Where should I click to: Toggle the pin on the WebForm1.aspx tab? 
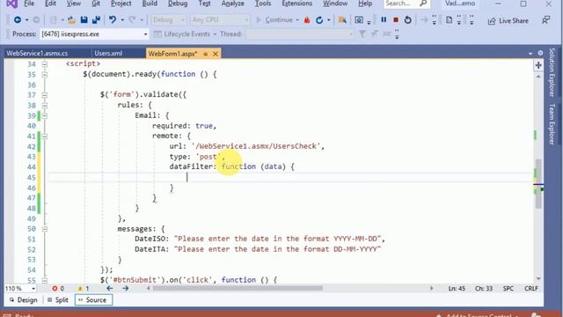[205, 54]
